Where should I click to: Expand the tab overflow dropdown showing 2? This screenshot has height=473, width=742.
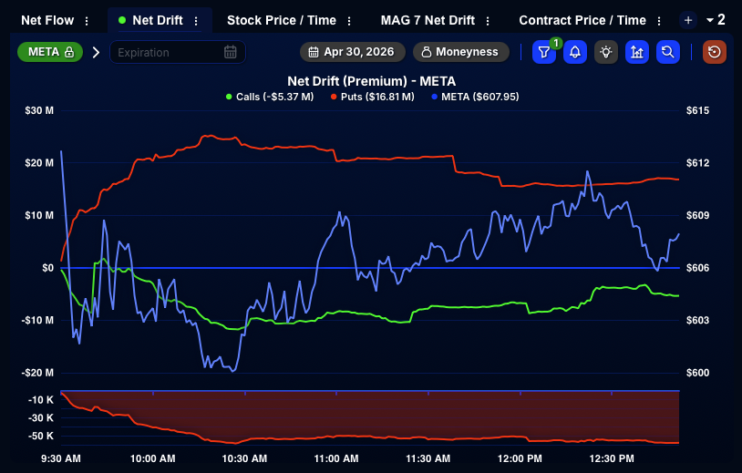pos(716,20)
